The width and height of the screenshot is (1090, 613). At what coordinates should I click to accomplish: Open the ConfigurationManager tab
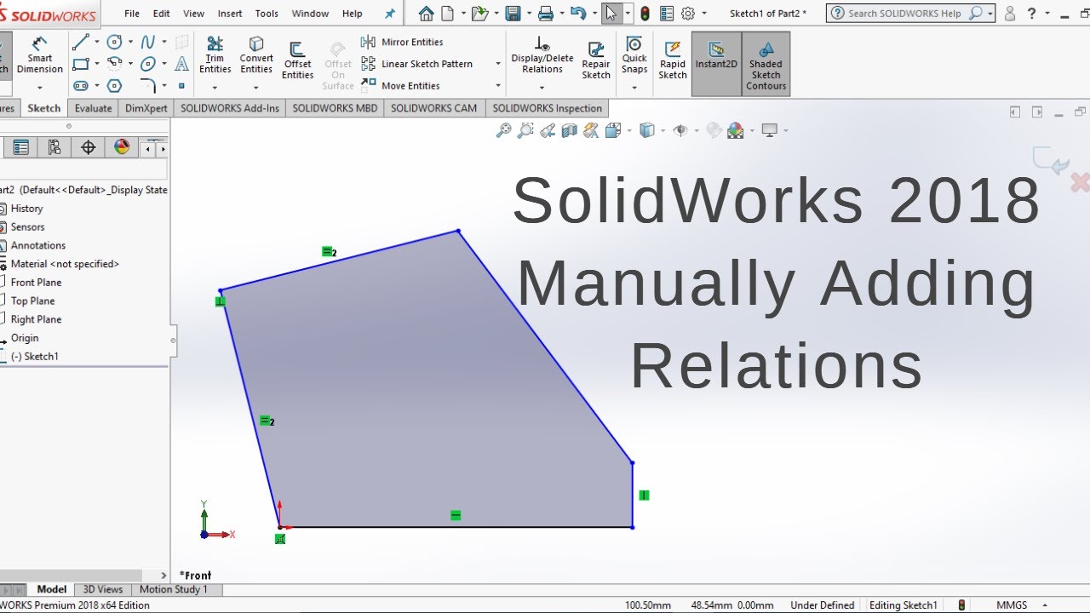click(54, 147)
